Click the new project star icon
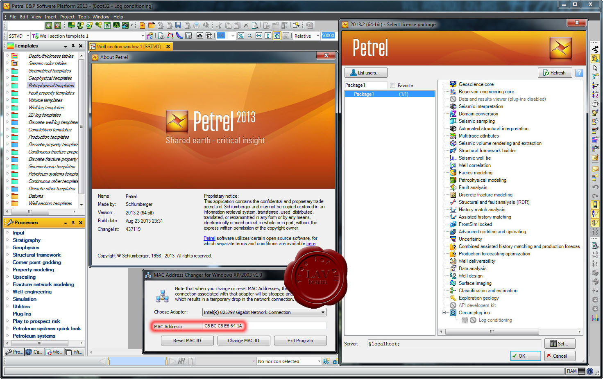The width and height of the screenshot is (603, 379). pos(142,25)
